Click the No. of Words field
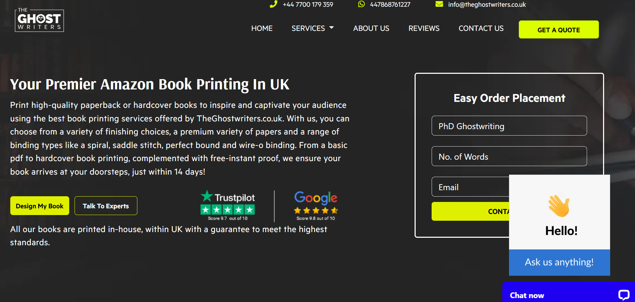Screen dimensions: 635x302 [x=509, y=157]
